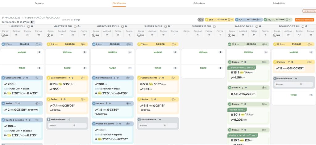This screenshot has height=145, width=316.
Task: Click the running icon on Sábado Rodaje block
Action: point(229,62)
